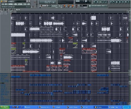
Task: Open the EDIT menu
Action: point(6,4)
